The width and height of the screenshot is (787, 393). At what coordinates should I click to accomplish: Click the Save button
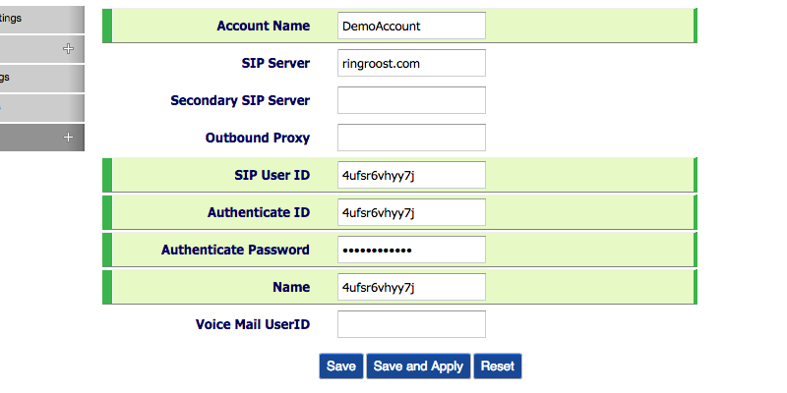coord(340,366)
